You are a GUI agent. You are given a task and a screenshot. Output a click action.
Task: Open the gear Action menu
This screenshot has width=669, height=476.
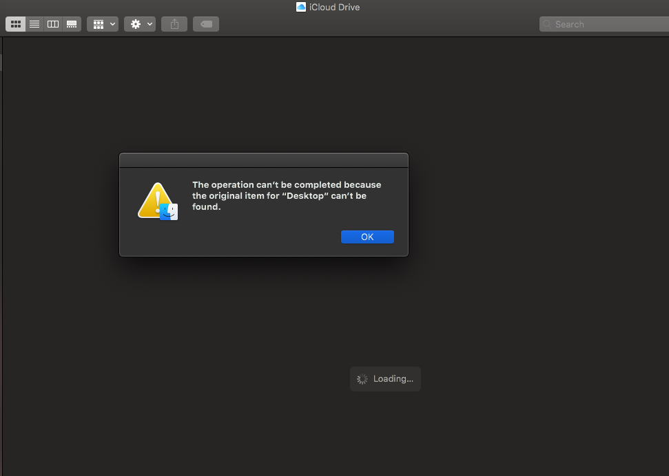click(140, 24)
